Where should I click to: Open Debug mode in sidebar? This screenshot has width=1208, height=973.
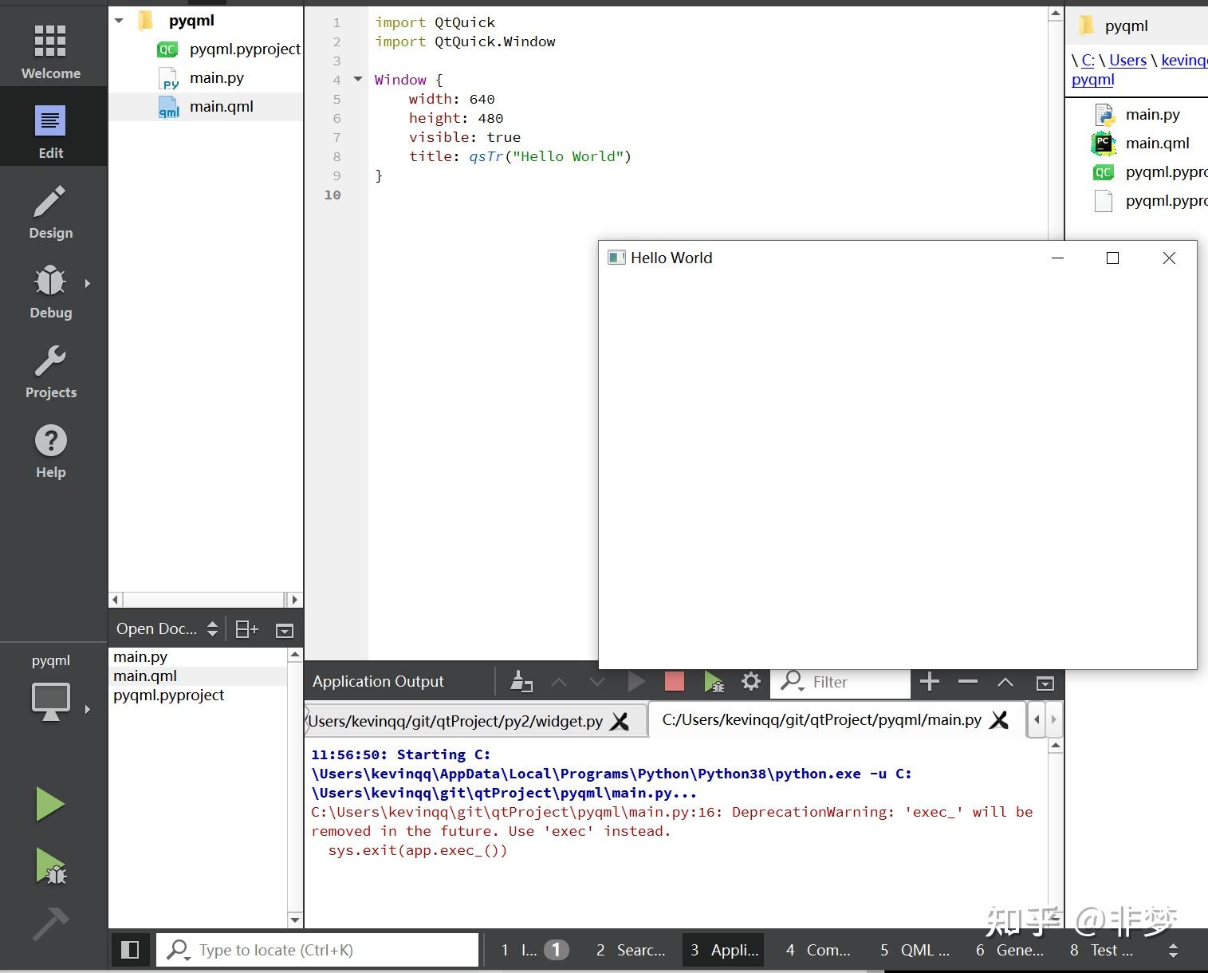pos(50,292)
